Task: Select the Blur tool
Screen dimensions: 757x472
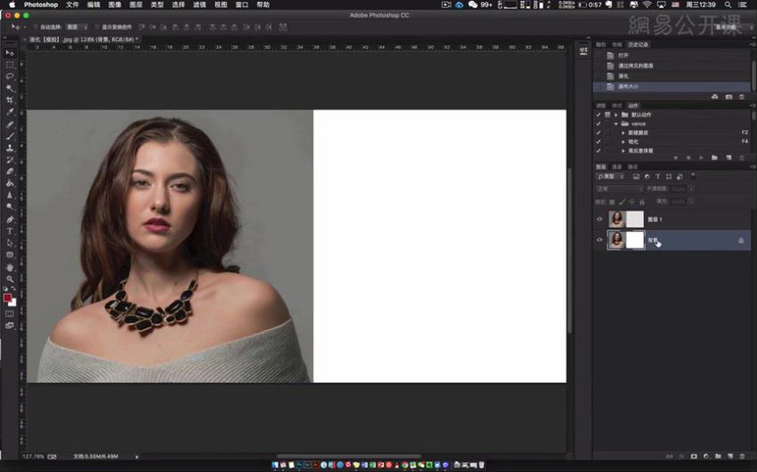Action: pos(10,195)
